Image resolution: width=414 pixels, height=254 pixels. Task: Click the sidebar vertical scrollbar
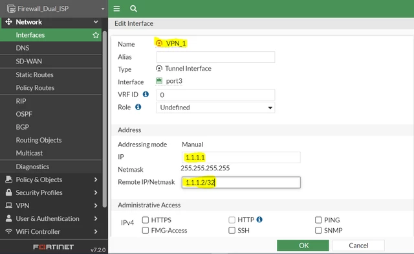(105, 119)
